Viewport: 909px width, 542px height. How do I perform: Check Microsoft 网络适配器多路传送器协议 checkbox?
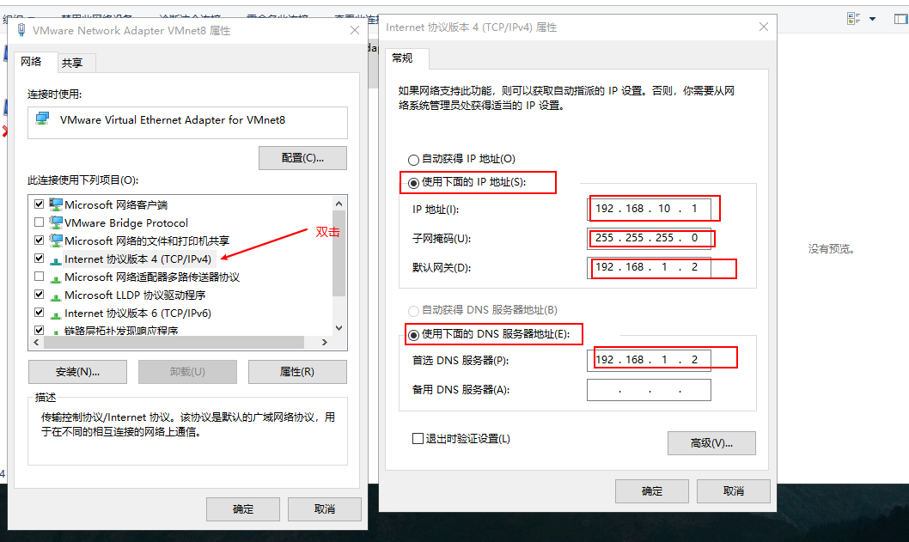click(39, 276)
